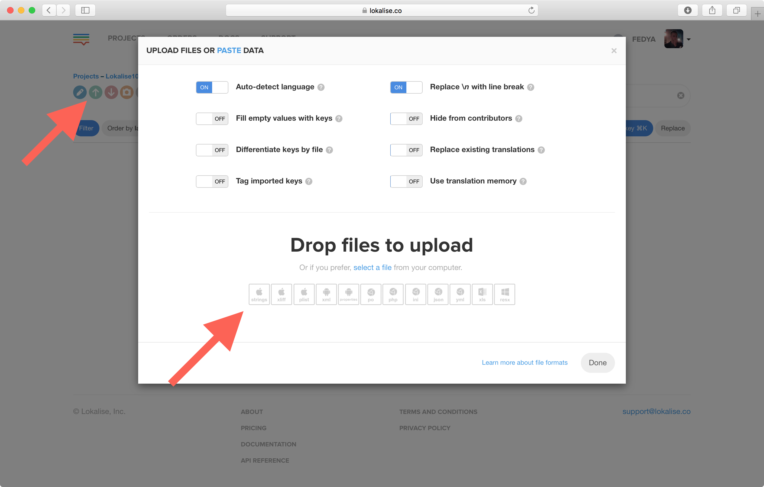Reload the lokalise.co page
The width and height of the screenshot is (764, 487).
pyautogui.click(x=532, y=11)
